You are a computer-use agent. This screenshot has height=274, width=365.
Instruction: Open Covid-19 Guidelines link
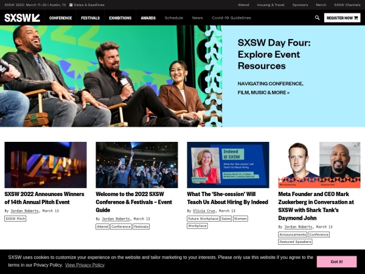231,18
